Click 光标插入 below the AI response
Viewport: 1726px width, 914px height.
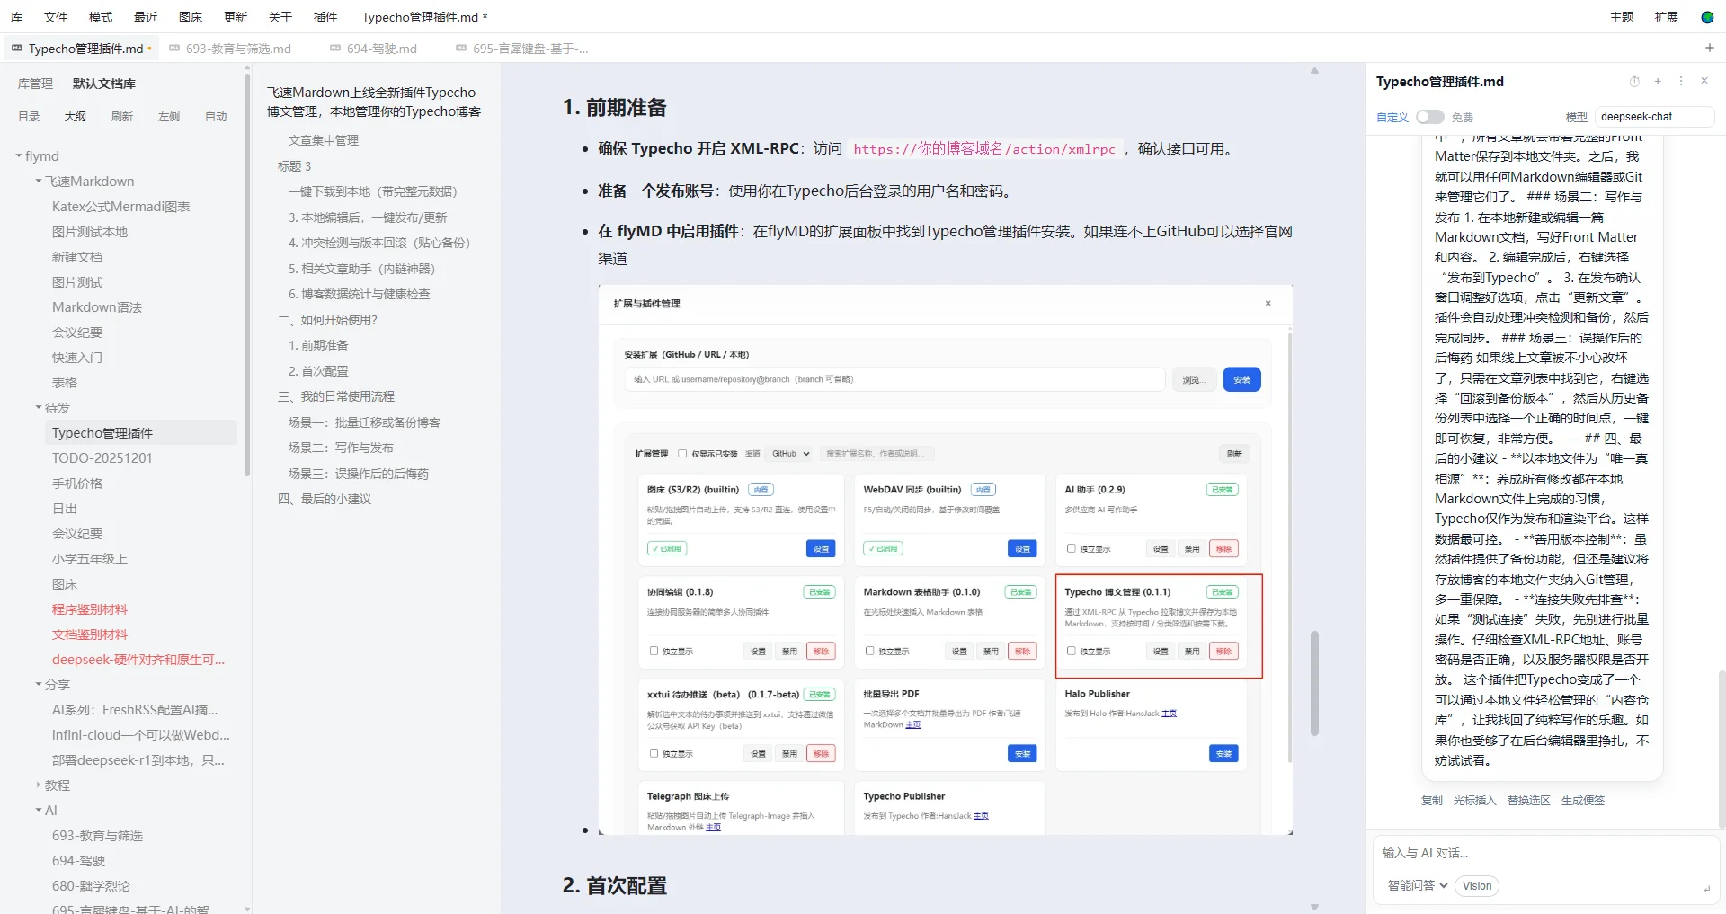point(1474,801)
